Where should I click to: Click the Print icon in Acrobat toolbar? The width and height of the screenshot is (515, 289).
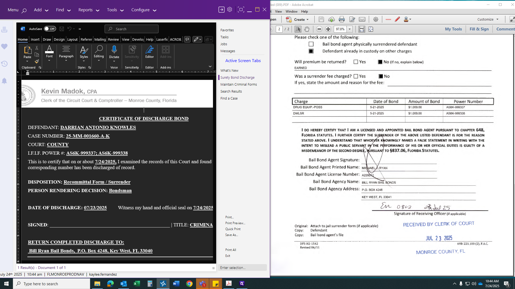341,19
